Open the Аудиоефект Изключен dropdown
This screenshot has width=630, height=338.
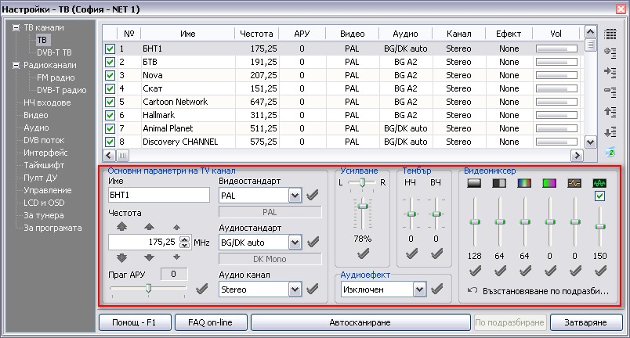419,289
